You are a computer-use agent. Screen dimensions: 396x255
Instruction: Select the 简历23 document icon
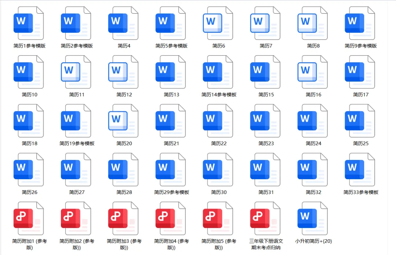[x=265, y=121]
